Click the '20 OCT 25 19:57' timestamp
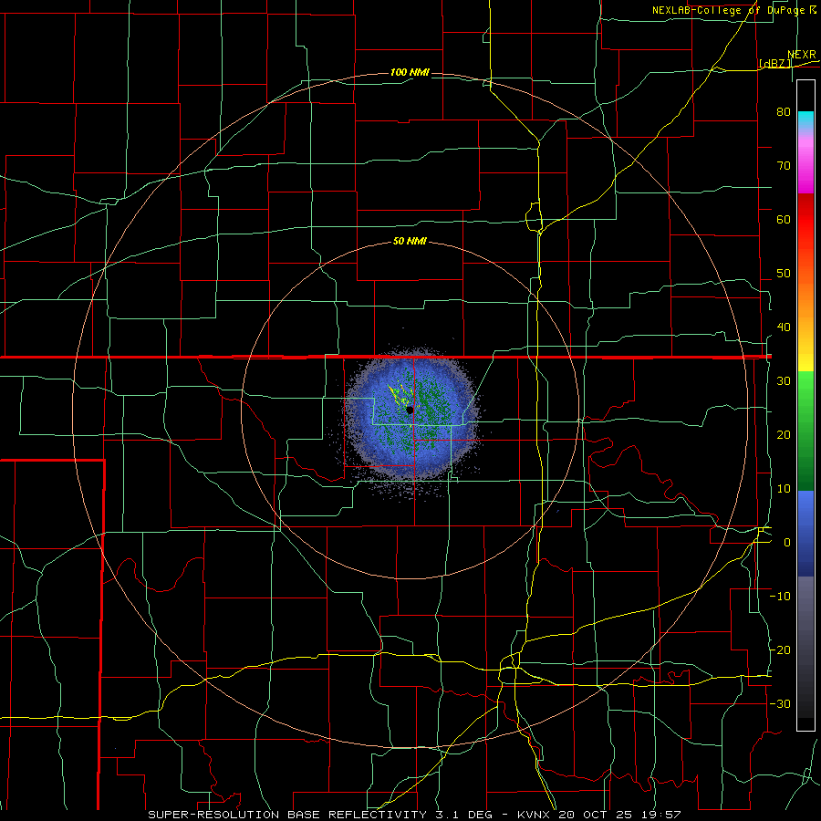This screenshot has width=821, height=821. pos(620,815)
